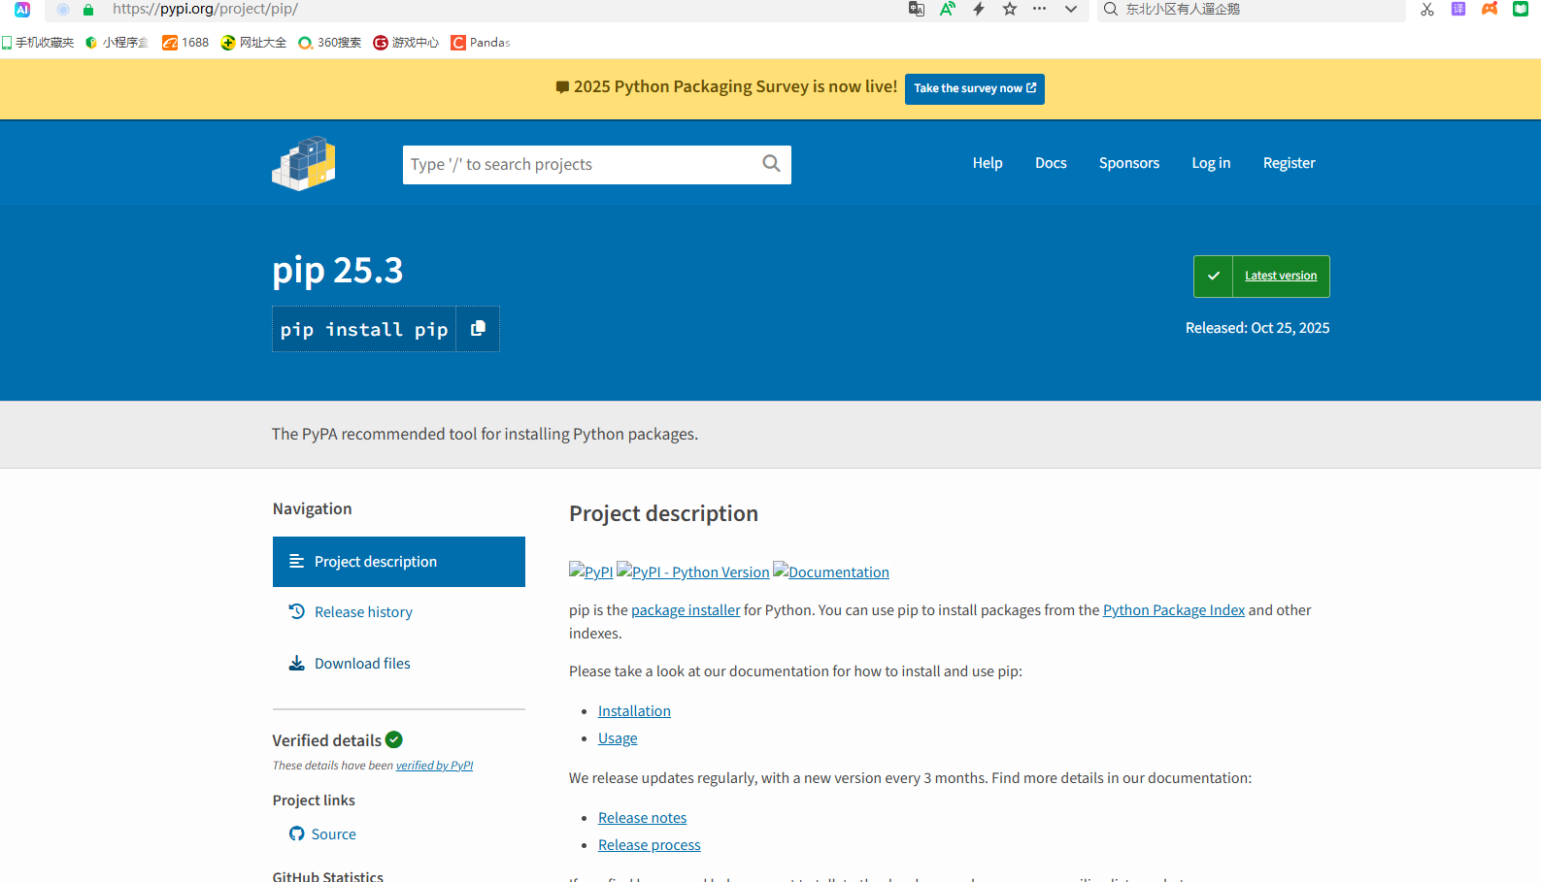
Task: Click the PyPI - Python Version badge
Action: [693, 572]
